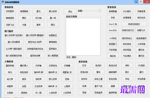Click the 120急救 emergency sound
Screen dimensions: 150x98
click(141, 65)
